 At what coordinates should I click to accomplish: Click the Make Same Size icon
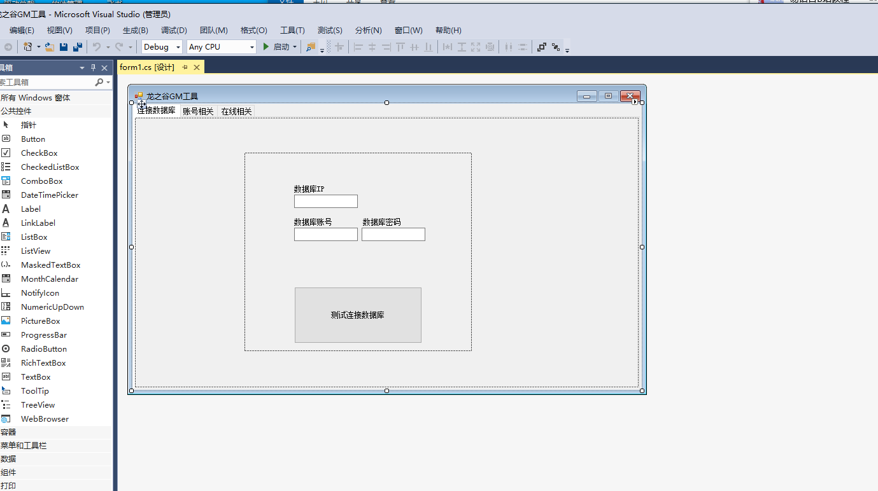click(476, 46)
